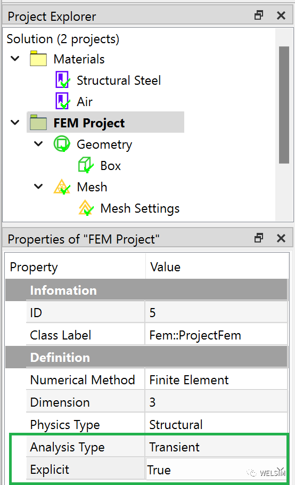Click the Geometry node icon
Viewport: 295px width, 485px height.
[62, 144]
